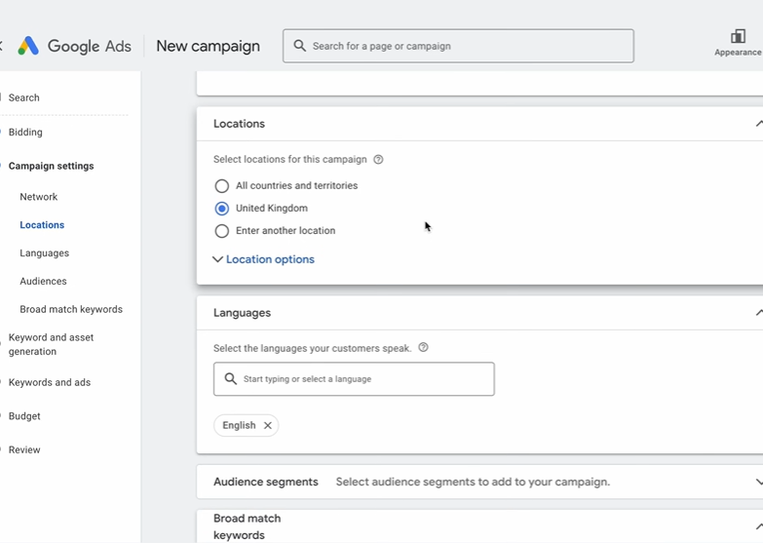Choose Enter another location option
763x543 pixels.
pyautogui.click(x=222, y=231)
